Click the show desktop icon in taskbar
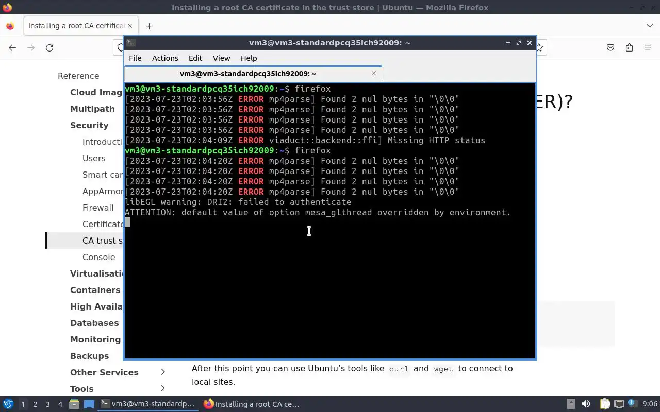The image size is (660, 412). pyautogui.click(x=89, y=404)
